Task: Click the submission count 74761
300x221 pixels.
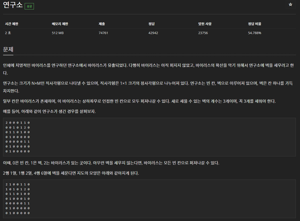Action: click(103, 33)
